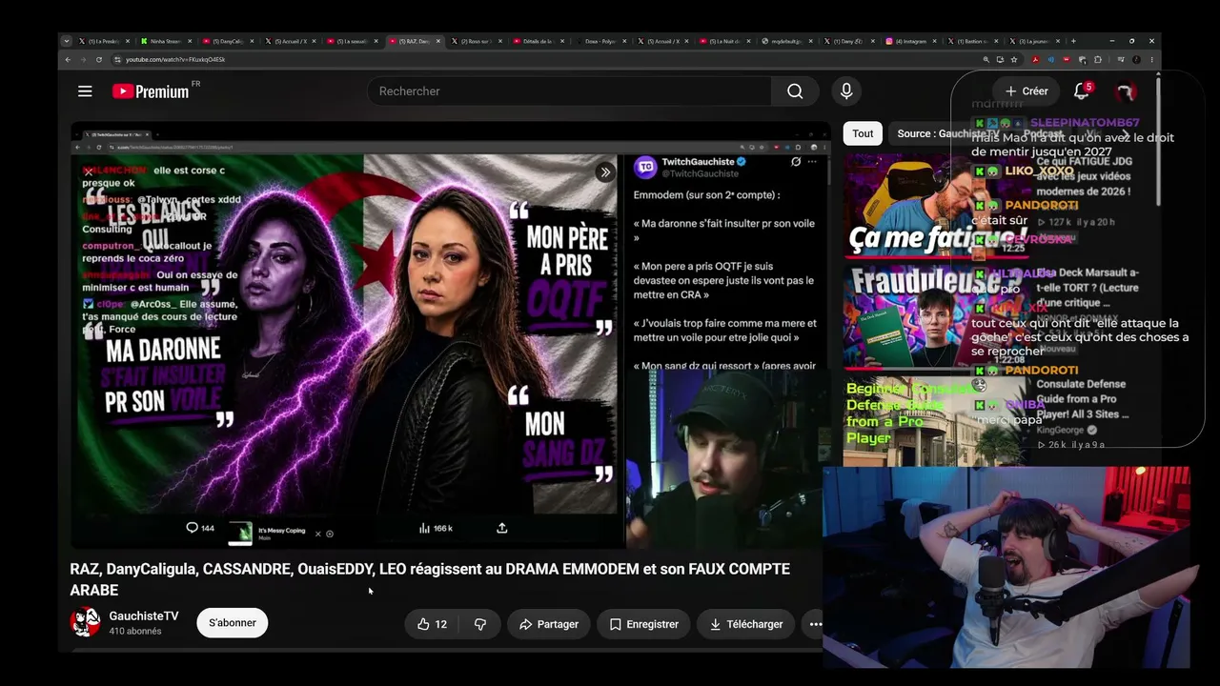Click the tweet share upload icon

502,528
